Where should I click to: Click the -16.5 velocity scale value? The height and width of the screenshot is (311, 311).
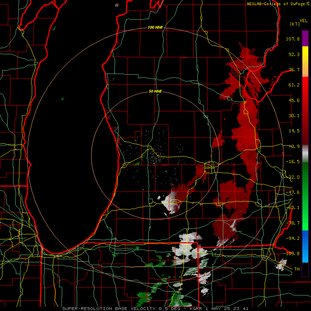pyautogui.click(x=293, y=162)
